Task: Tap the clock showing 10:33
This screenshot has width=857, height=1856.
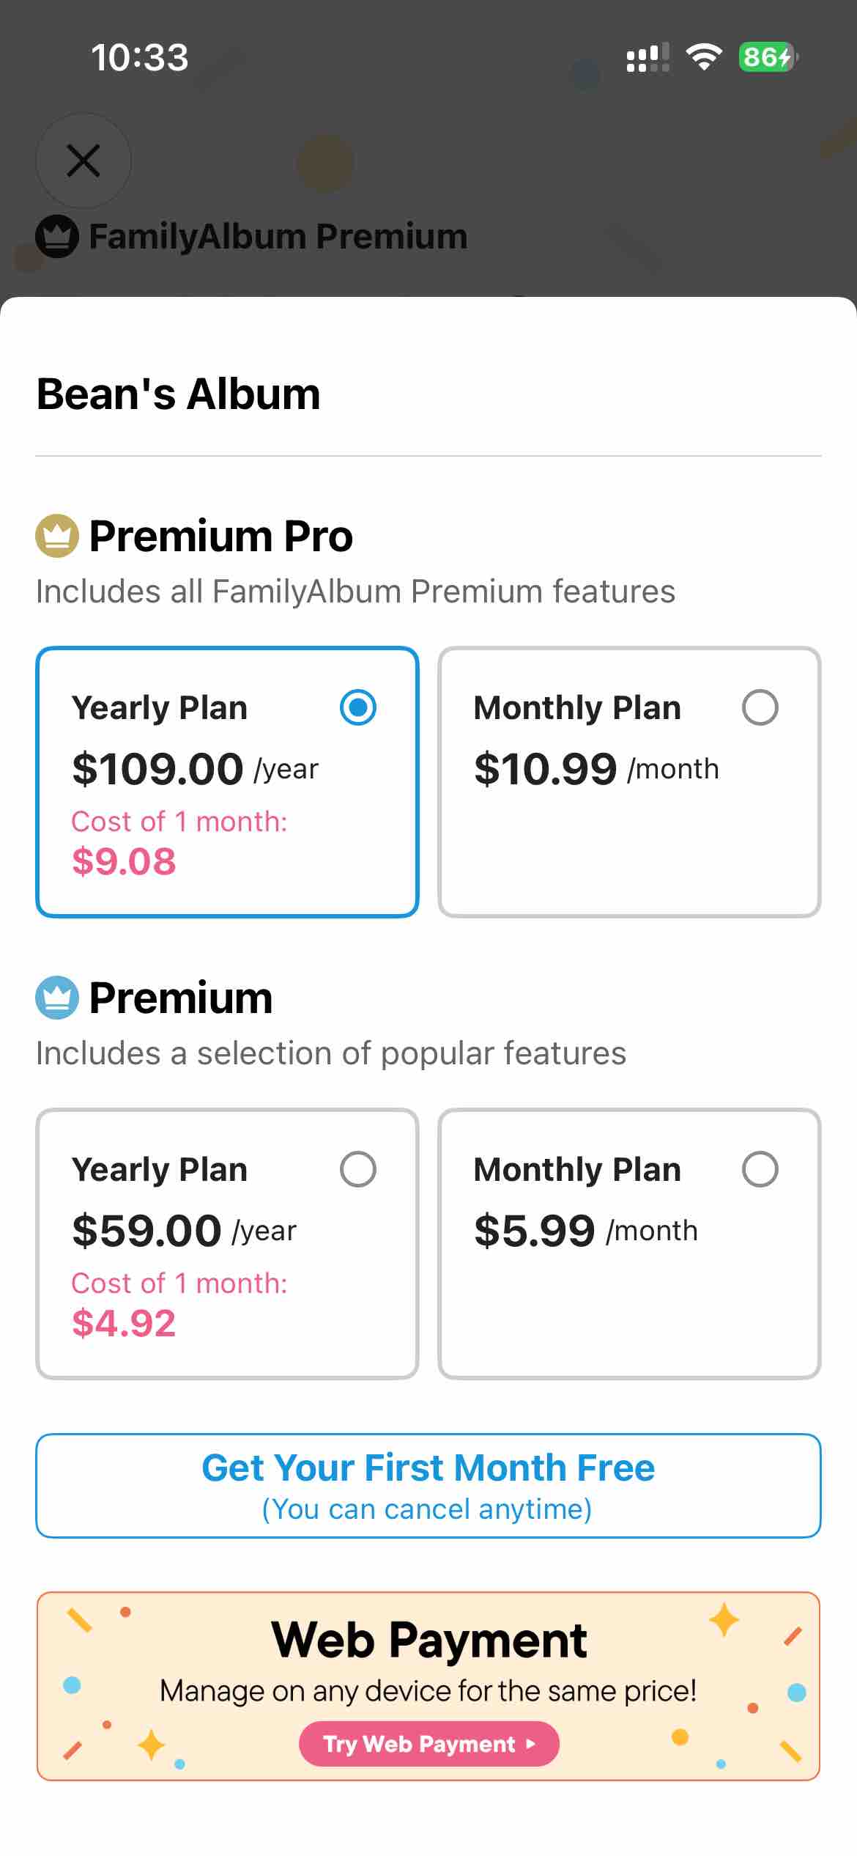Action: (140, 58)
